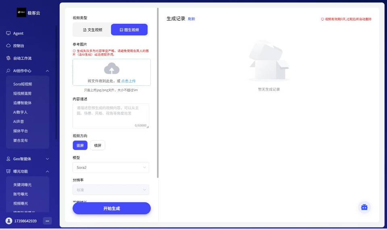387x230 pixels.
Task: Open the Sora2 model dropdown
Action: click(x=111, y=167)
